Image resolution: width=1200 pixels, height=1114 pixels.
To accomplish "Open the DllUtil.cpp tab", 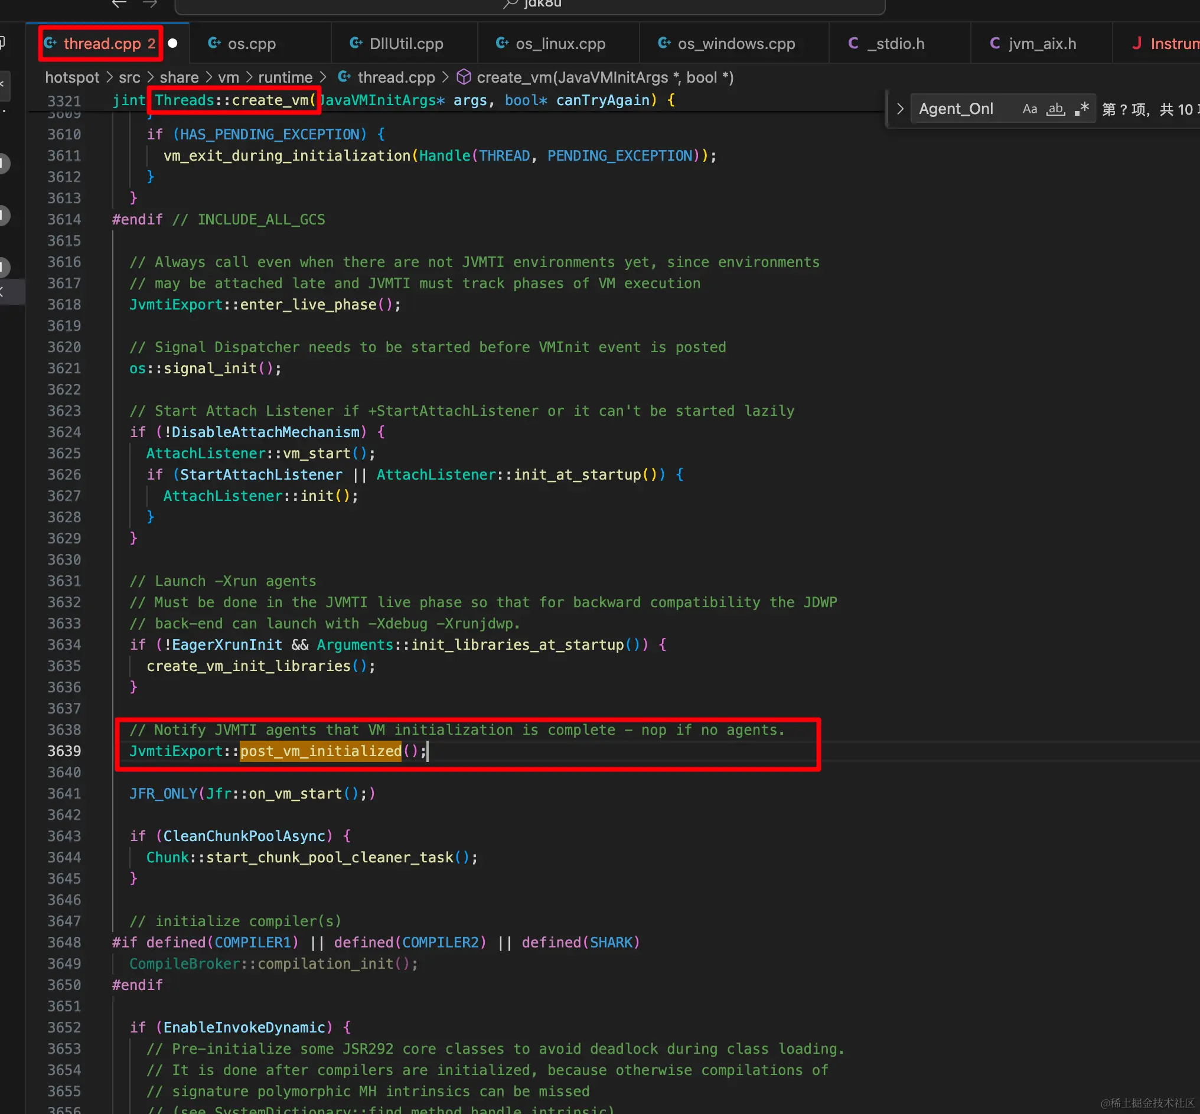I will pyautogui.click(x=406, y=43).
